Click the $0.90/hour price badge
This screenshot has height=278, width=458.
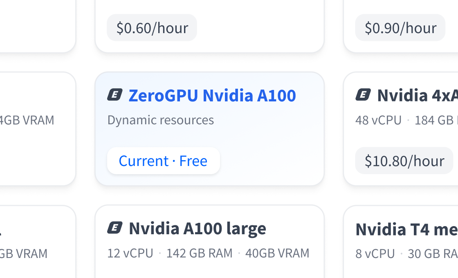(400, 27)
